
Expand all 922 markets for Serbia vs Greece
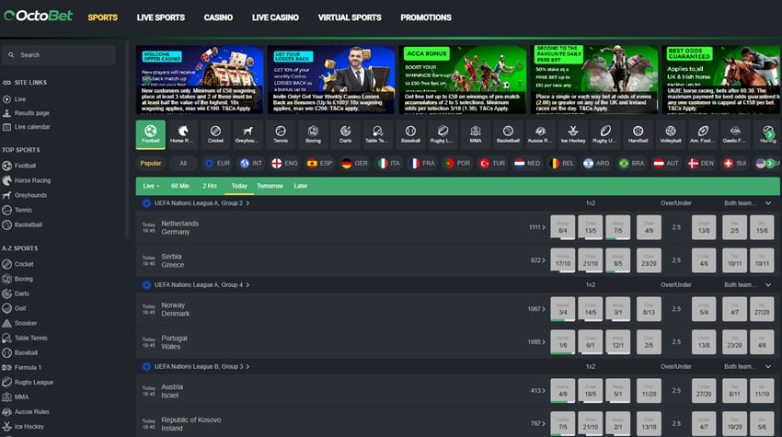click(x=537, y=260)
